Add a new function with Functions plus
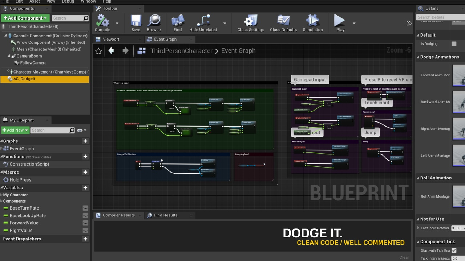The image size is (465, 261). coord(85,157)
